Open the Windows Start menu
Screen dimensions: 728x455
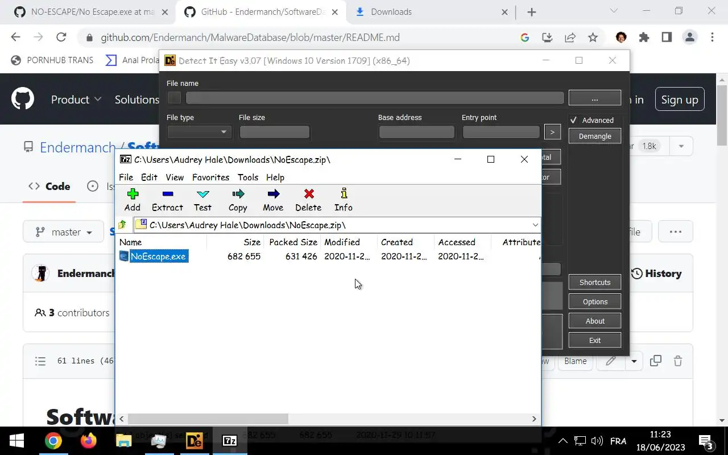point(16,441)
